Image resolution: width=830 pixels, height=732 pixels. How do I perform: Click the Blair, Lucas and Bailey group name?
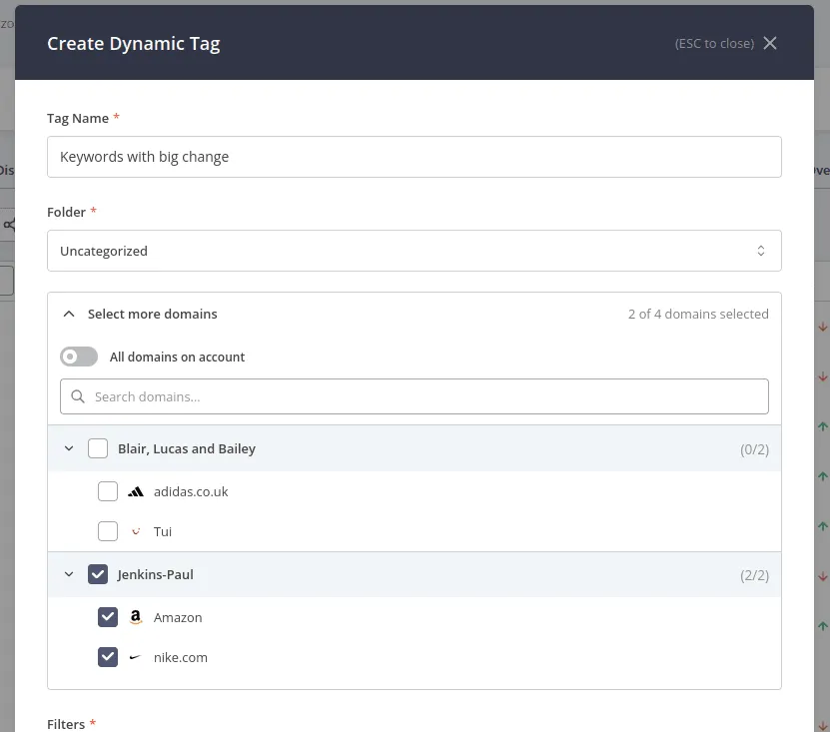[187, 448]
